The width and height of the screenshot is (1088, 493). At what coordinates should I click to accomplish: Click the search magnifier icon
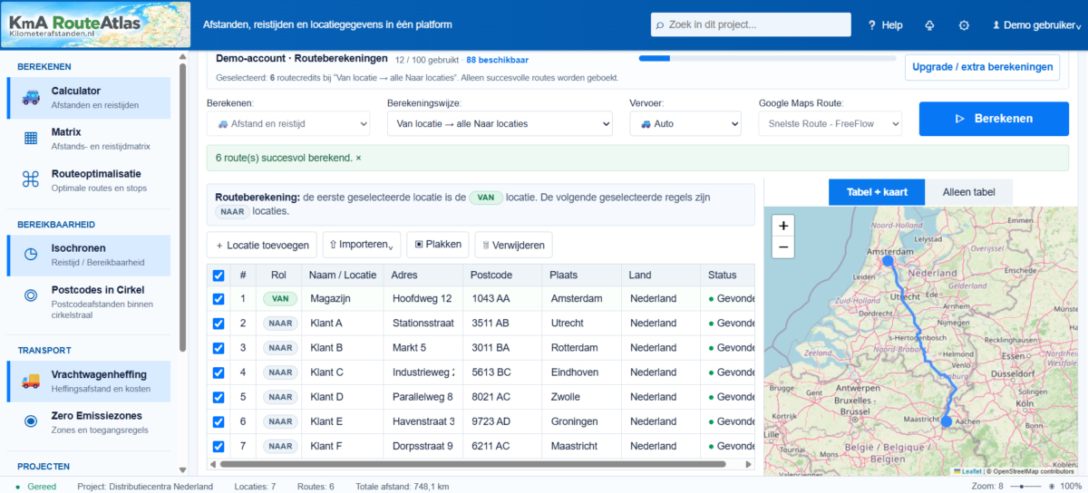pyautogui.click(x=659, y=25)
